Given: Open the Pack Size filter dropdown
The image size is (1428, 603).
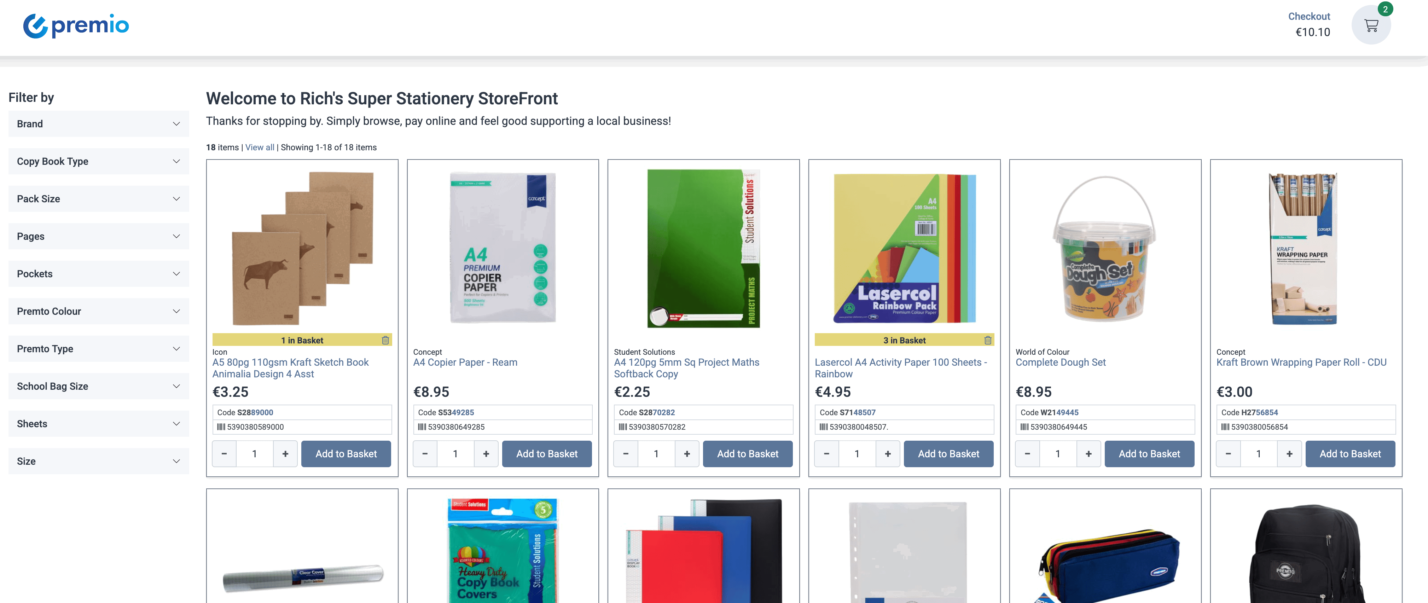Looking at the screenshot, I should pyautogui.click(x=98, y=199).
